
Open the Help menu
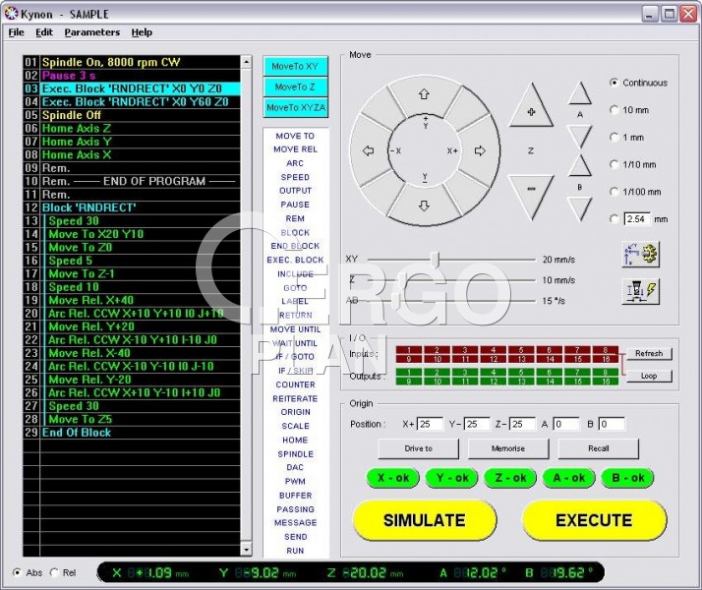tap(142, 32)
